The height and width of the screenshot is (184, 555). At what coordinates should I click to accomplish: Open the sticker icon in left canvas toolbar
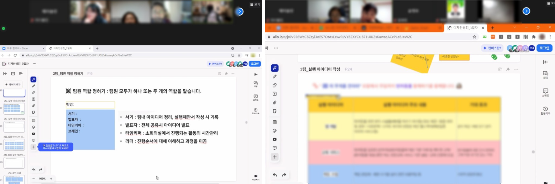tap(34, 127)
